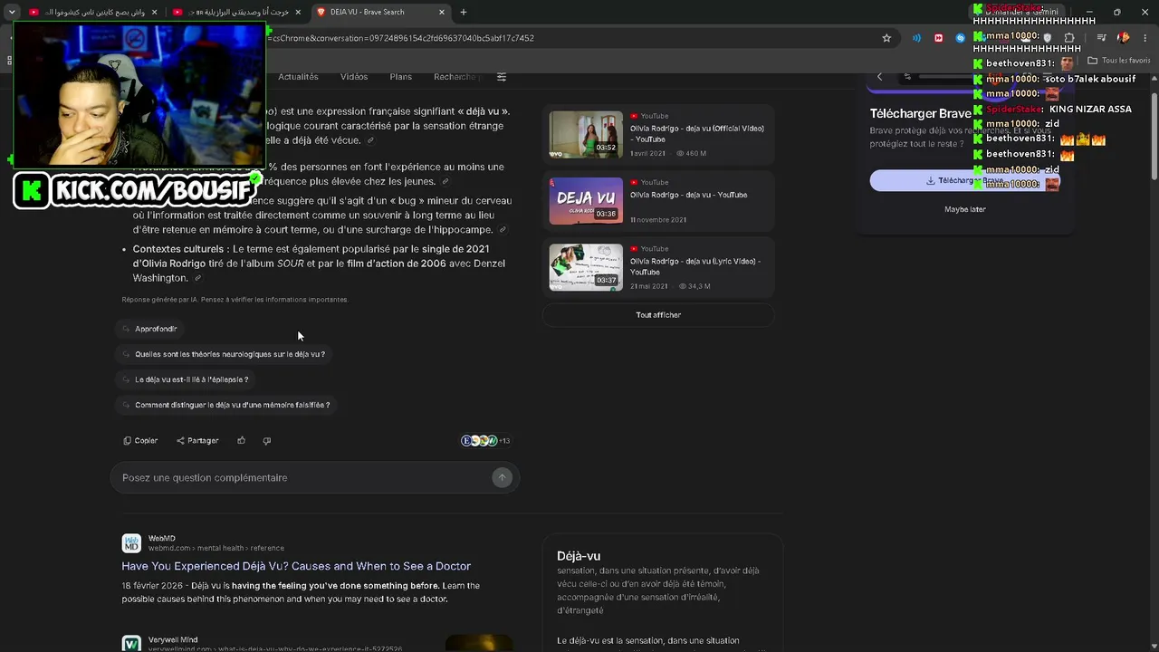Open 'Olivia Rodrigo - deja vu - YouTube' title
The width and height of the screenshot is (1159, 652).
[x=689, y=195]
